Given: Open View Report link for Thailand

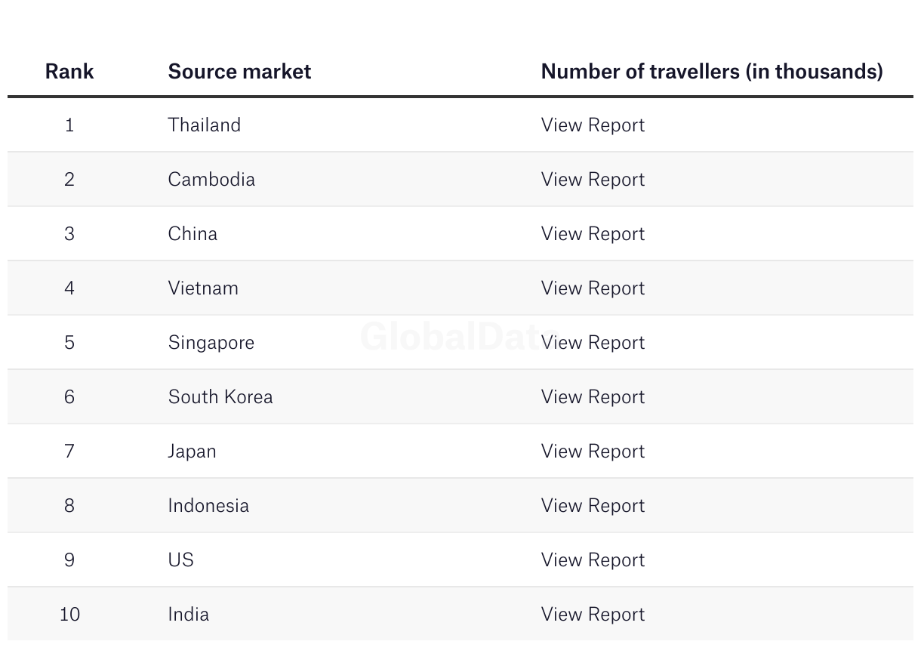Looking at the screenshot, I should (593, 125).
